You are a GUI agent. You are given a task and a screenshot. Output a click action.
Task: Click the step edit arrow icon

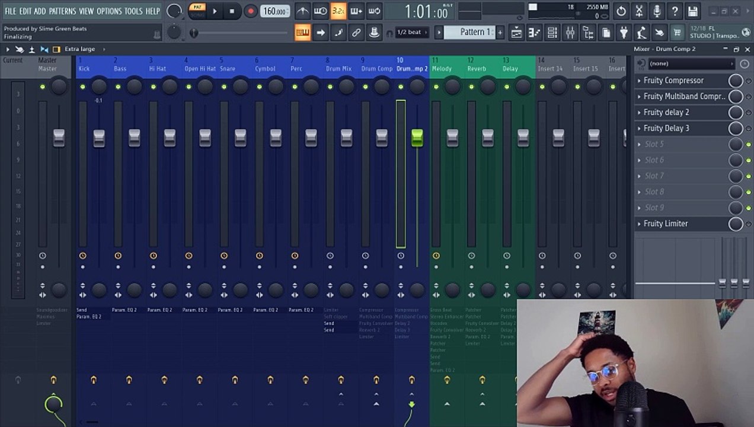(321, 33)
